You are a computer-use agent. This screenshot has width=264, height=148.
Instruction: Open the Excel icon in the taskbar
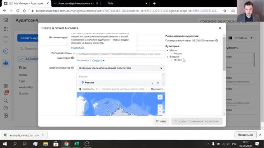pos(77,144)
